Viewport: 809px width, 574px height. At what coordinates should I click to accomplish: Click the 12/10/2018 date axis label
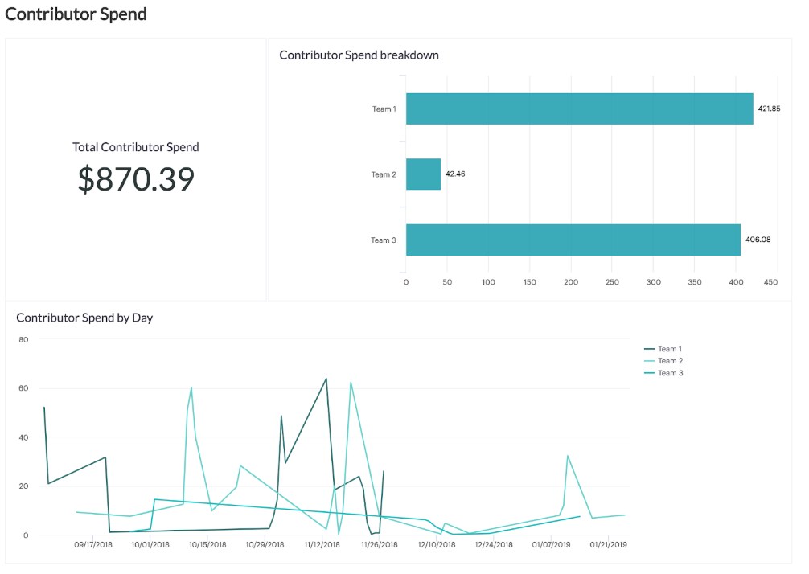point(437,544)
